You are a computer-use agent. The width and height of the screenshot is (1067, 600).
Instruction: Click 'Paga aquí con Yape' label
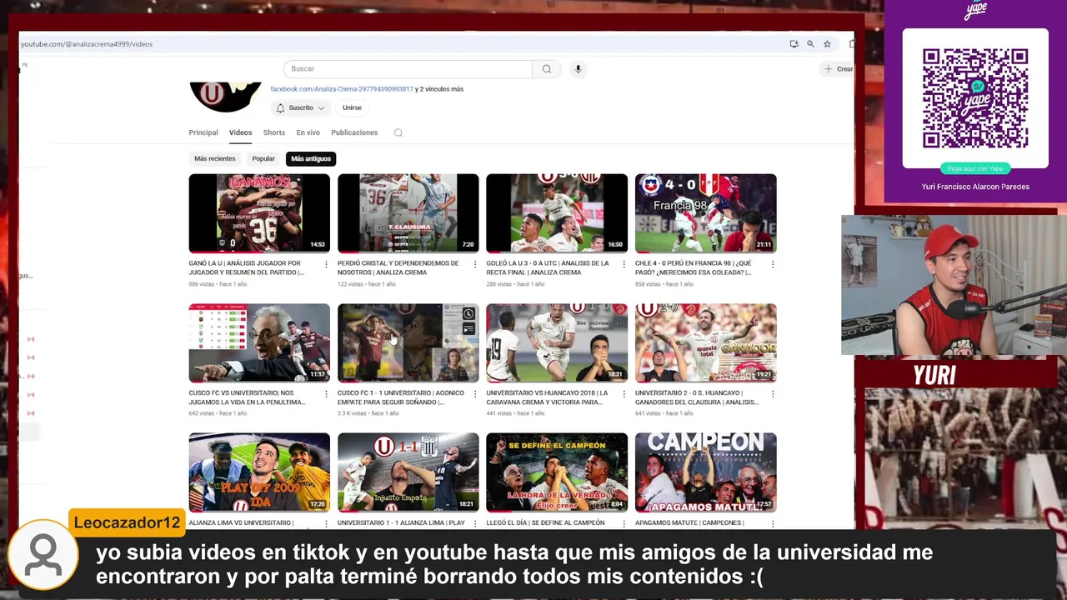click(x=975, y=168)
